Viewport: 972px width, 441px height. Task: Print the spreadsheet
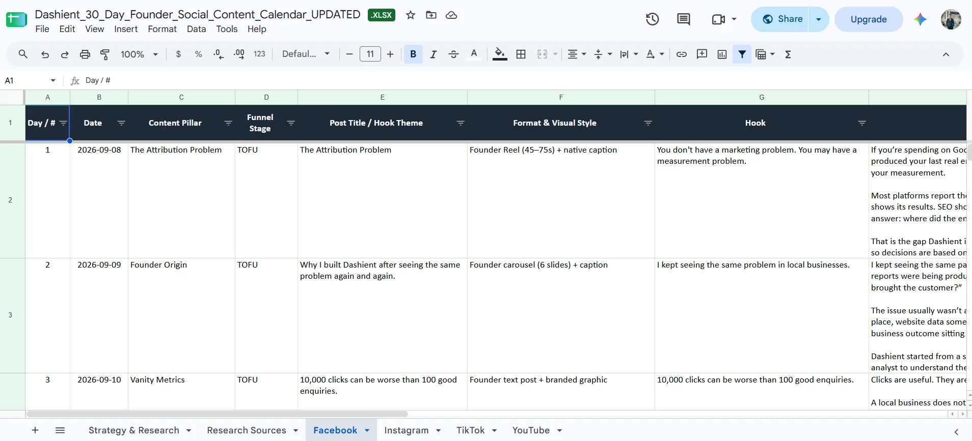click(85, 54)
